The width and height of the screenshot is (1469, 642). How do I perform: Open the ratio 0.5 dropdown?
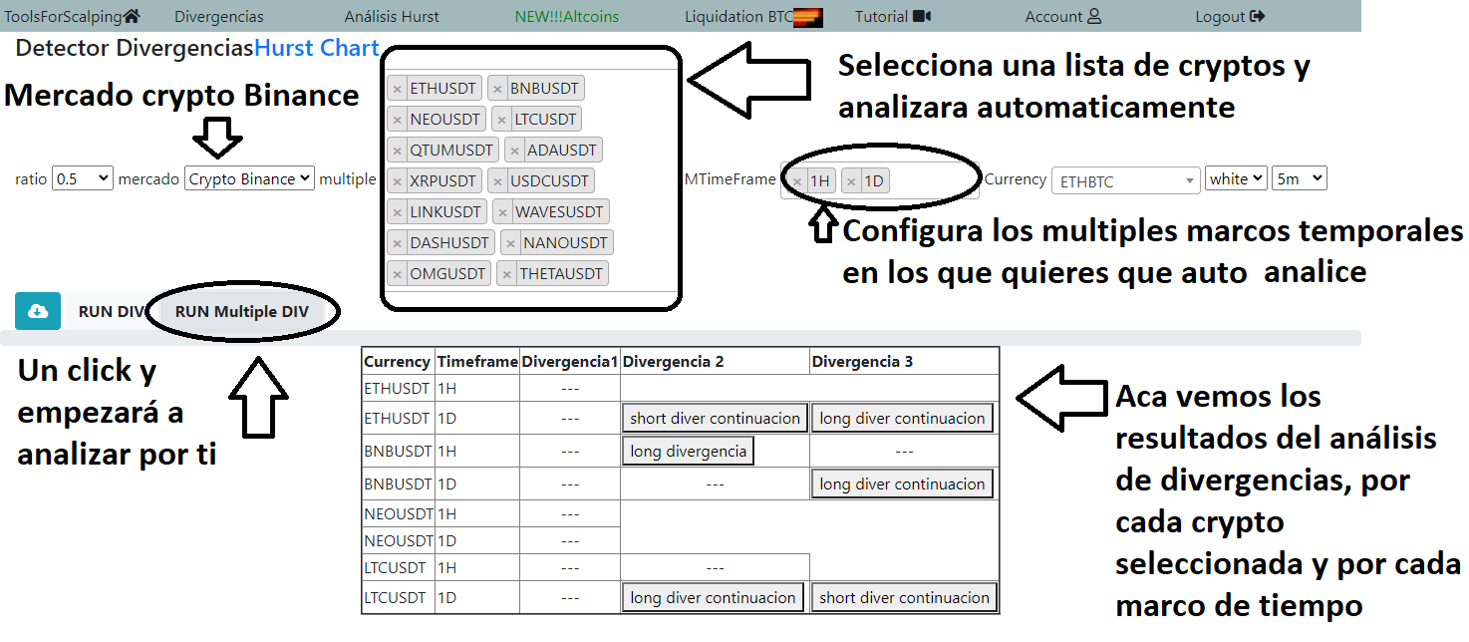[82, 178]
